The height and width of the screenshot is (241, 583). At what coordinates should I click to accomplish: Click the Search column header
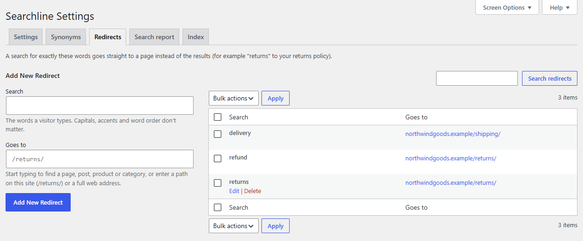coord(238,117)
